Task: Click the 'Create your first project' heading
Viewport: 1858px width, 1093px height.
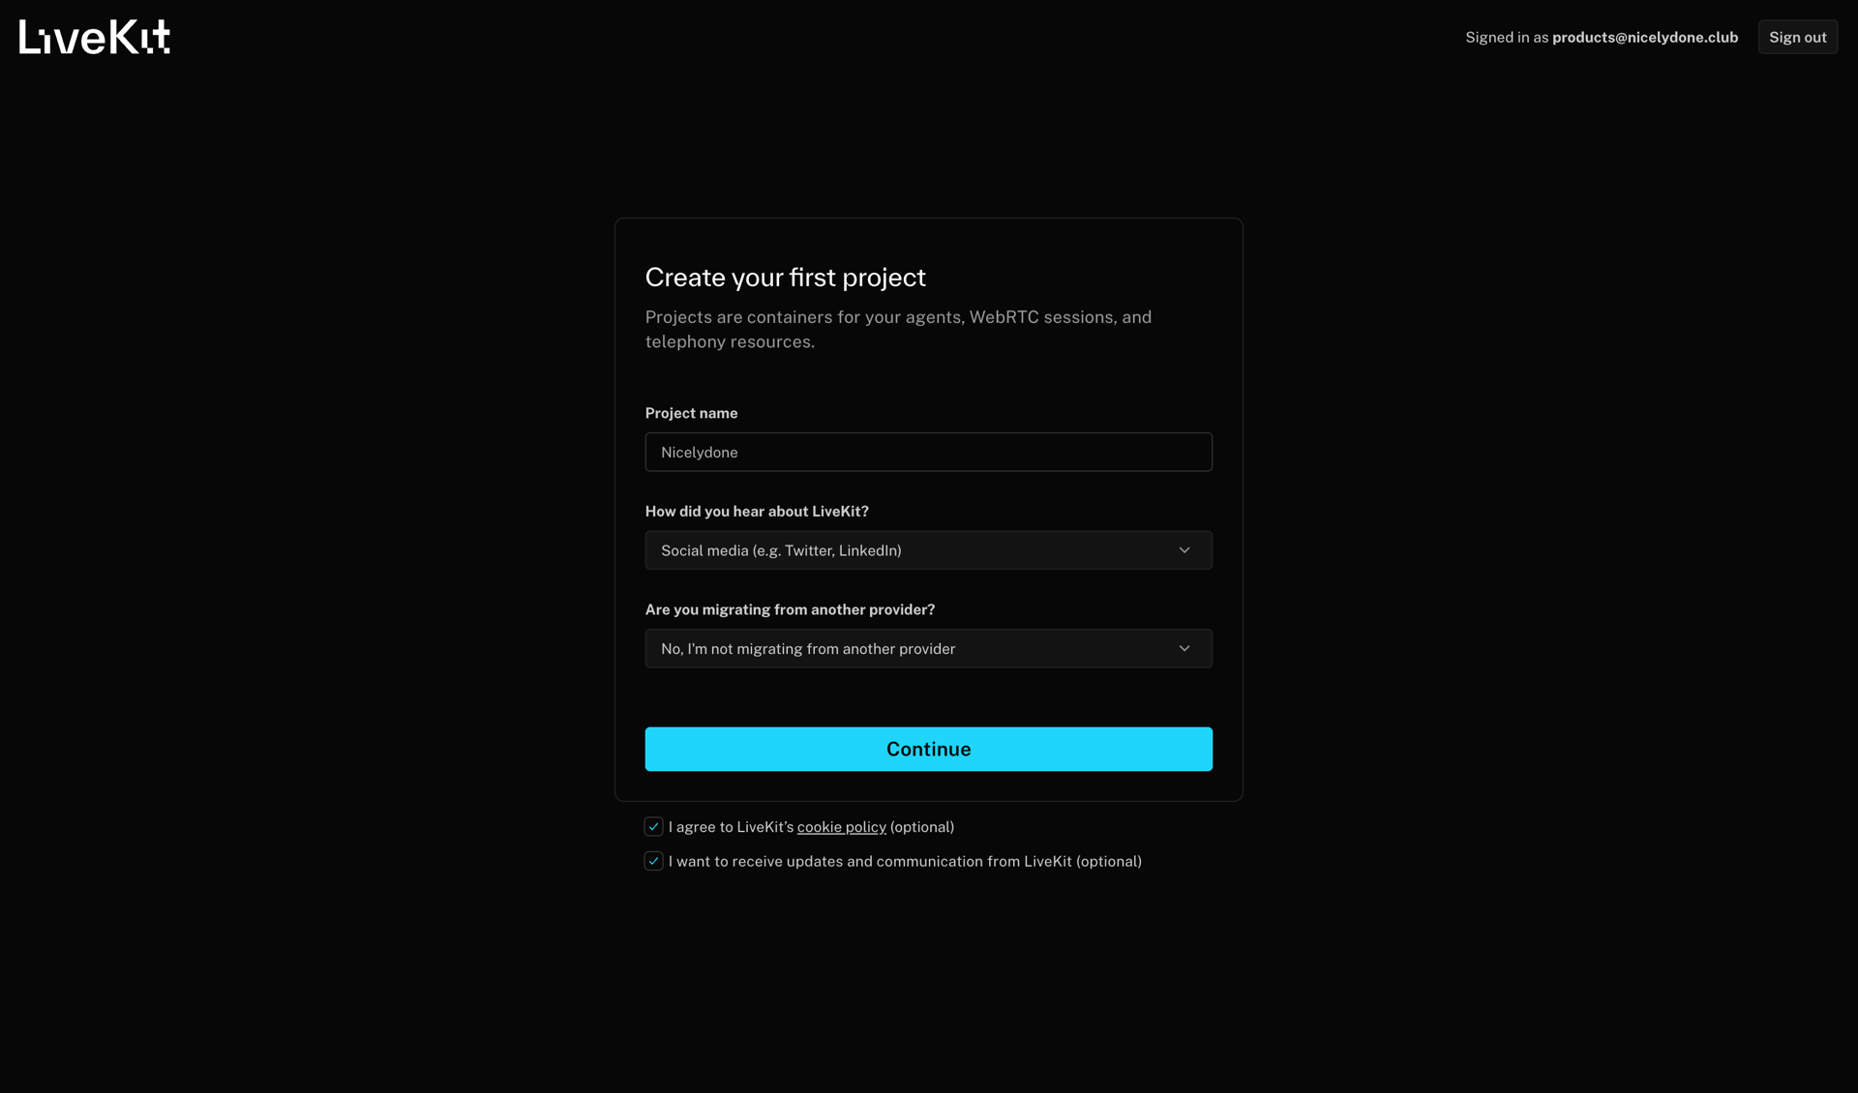Action: point(785,277)
